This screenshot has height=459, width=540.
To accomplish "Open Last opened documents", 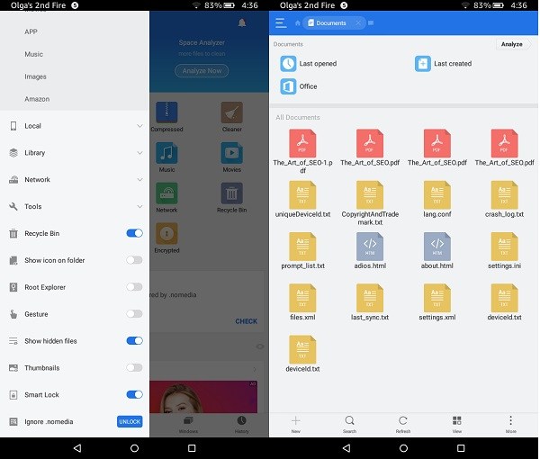I will pos(308,64).
